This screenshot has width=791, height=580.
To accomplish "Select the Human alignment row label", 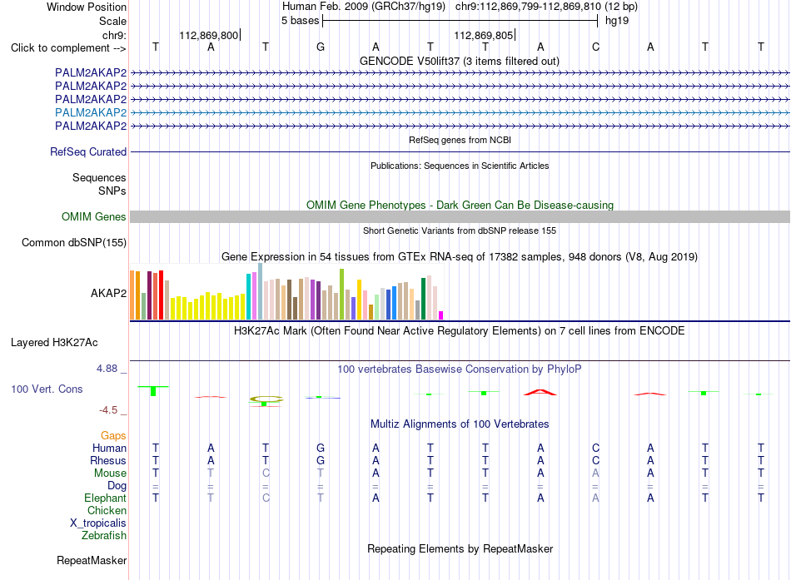I will 109,448.
